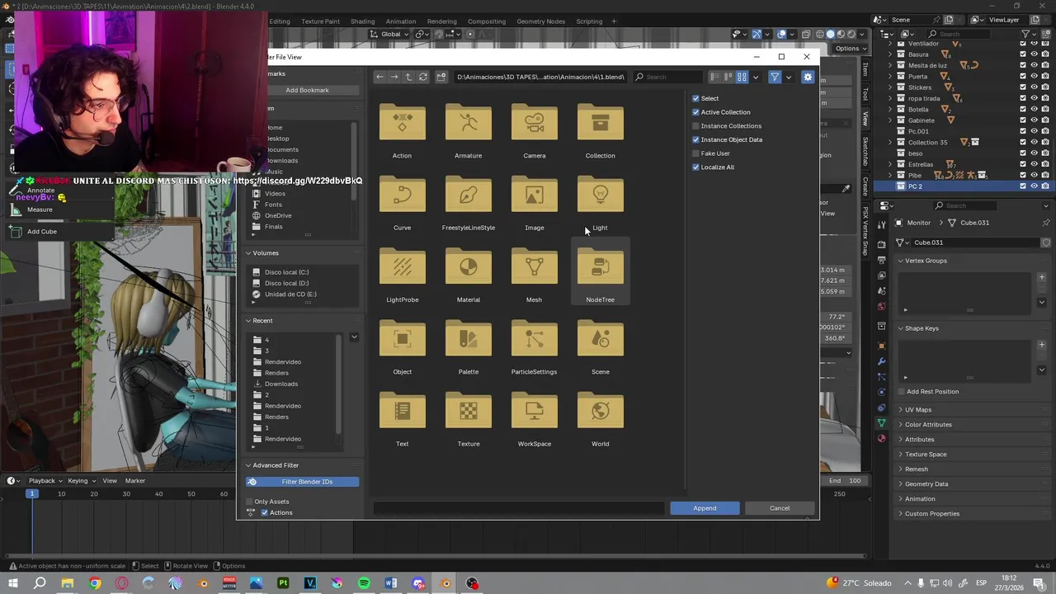Image resolution: width=1056 pixels, height=594 pixels.
Task: Switch to Animation workspace tab
Action: click(x=401, y=21)
